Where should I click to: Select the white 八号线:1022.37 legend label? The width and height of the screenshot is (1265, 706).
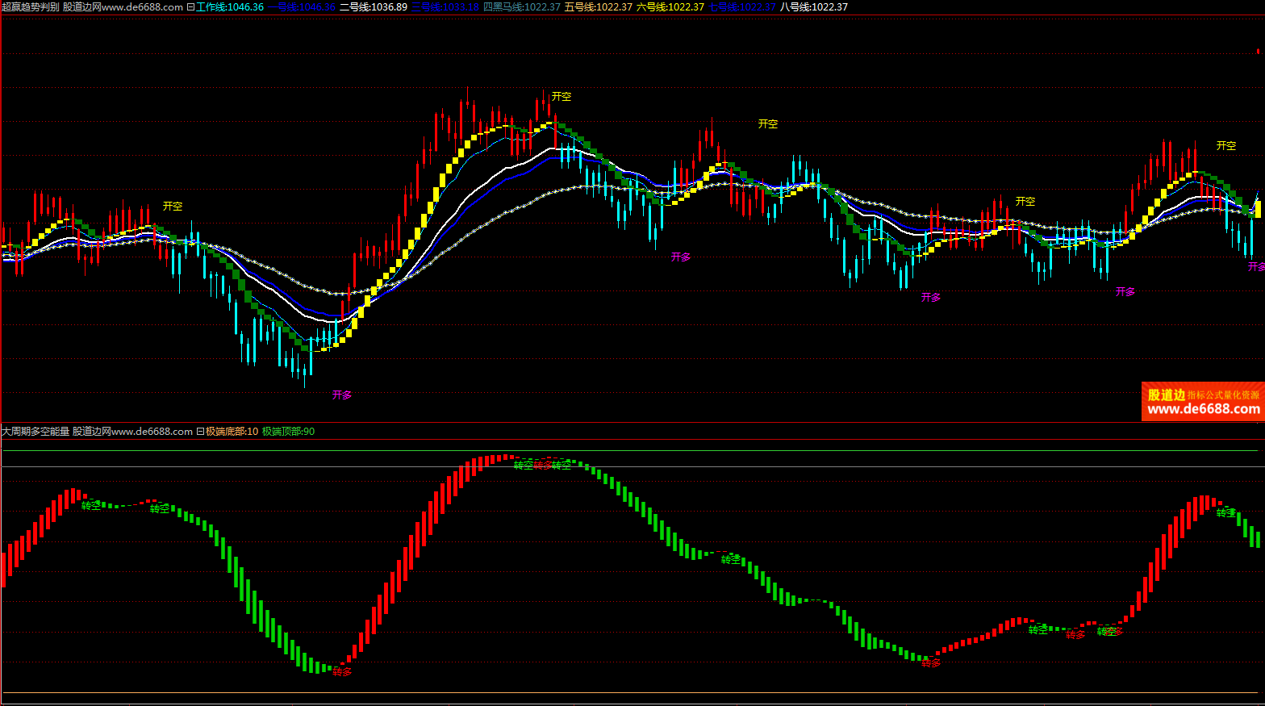(813, 7)
